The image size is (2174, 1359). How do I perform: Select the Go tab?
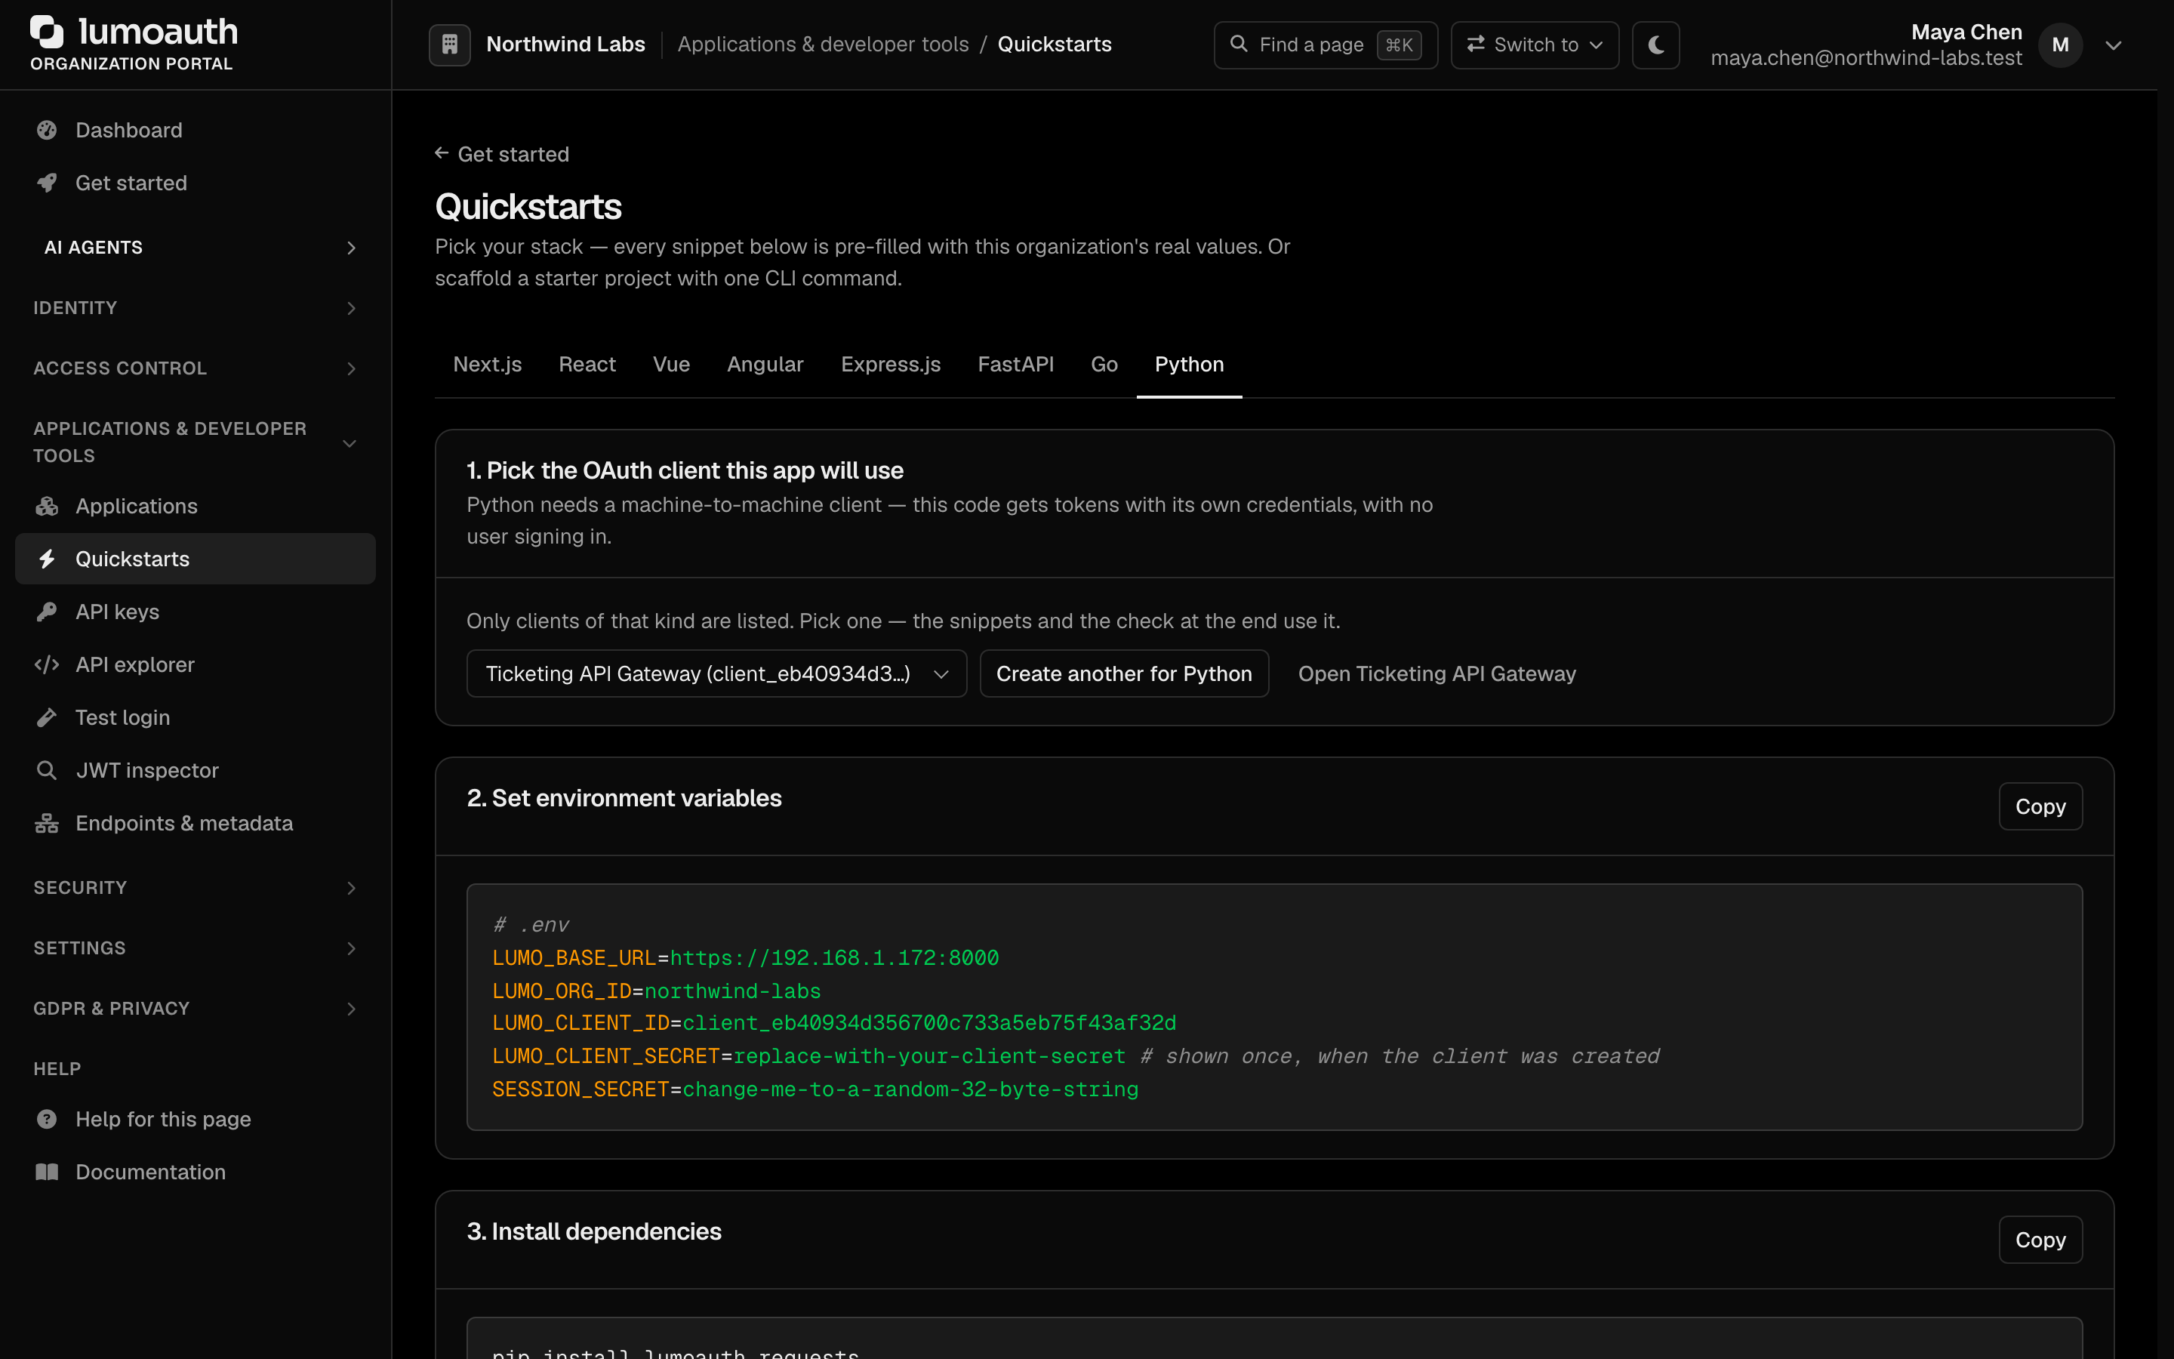pos(1104,364)
